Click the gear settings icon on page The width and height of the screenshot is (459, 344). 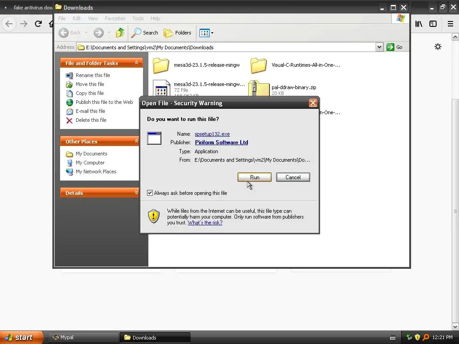(438, 47)
